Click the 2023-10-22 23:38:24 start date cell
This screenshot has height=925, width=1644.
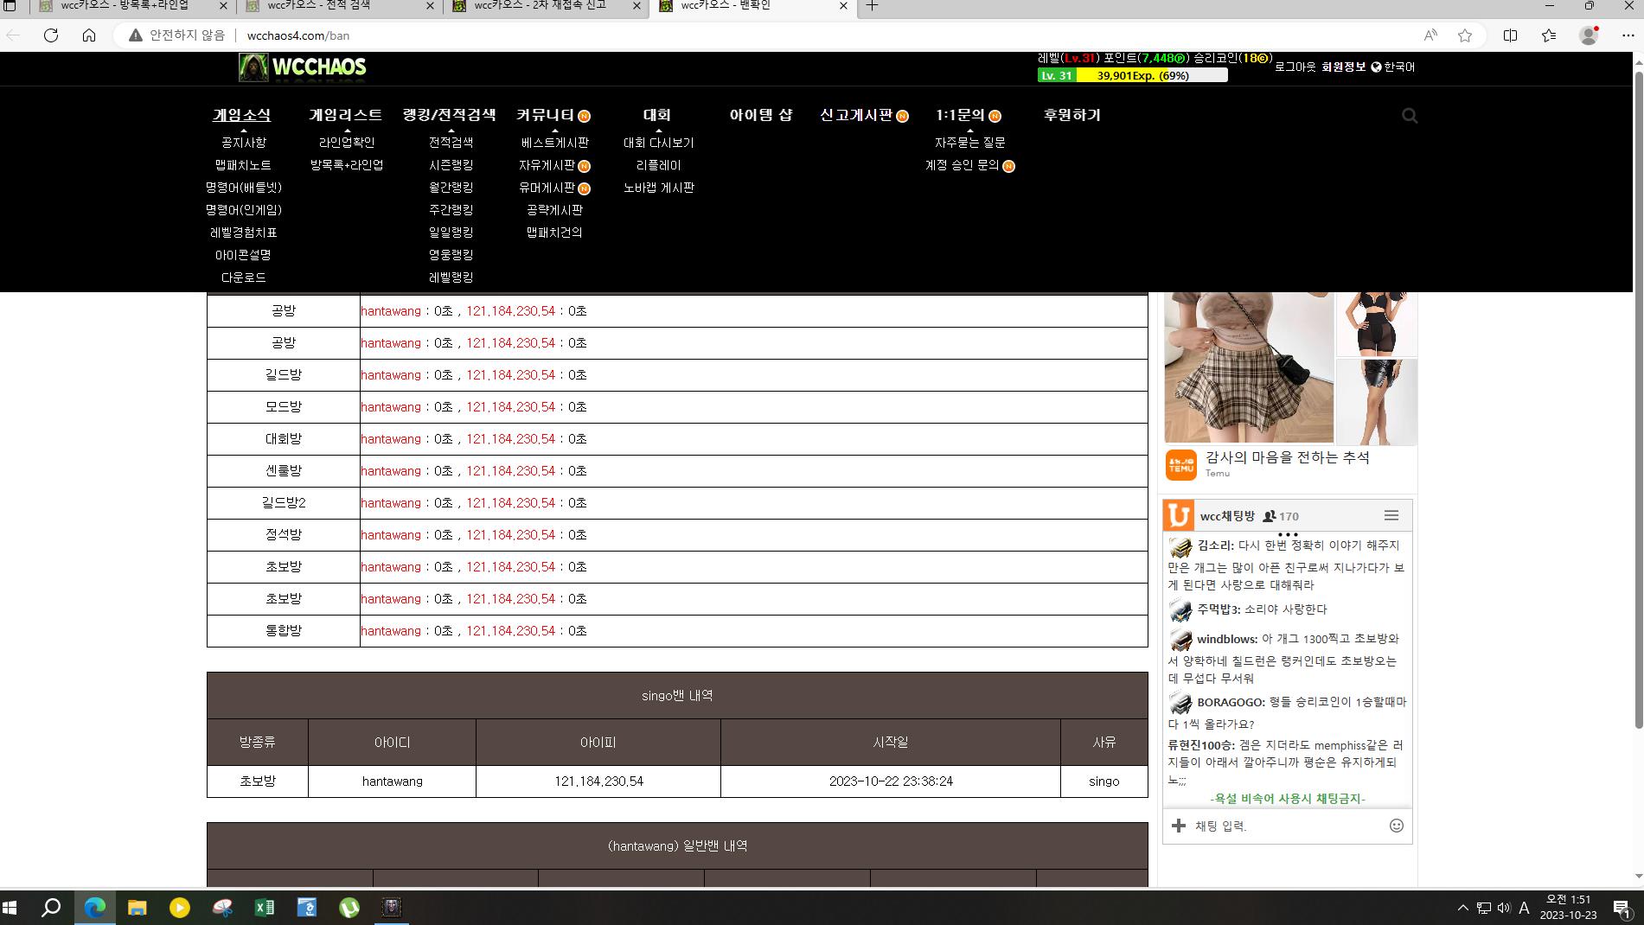891,781
